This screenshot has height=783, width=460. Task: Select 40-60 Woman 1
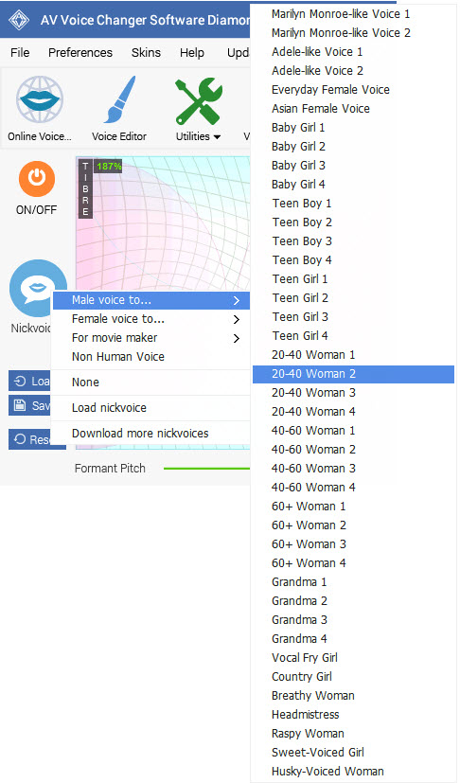coord(353,431)
